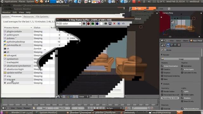Enable Calculate GI only checkbox
The height and width of the screenshot is (114, 203).
tap(182, 73)
